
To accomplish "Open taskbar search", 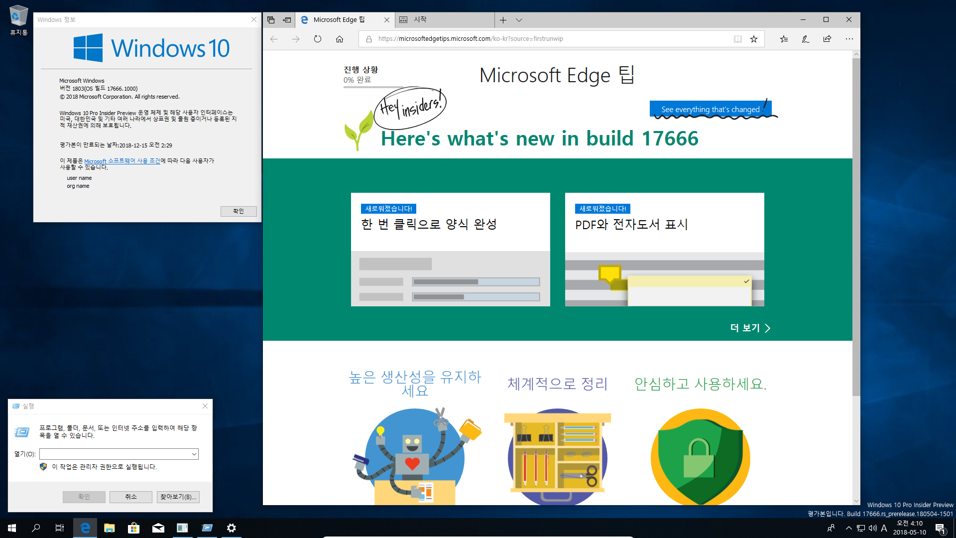I will (x=36, y=528).
